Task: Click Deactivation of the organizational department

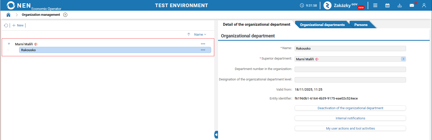Action: (x=350, y=108)
